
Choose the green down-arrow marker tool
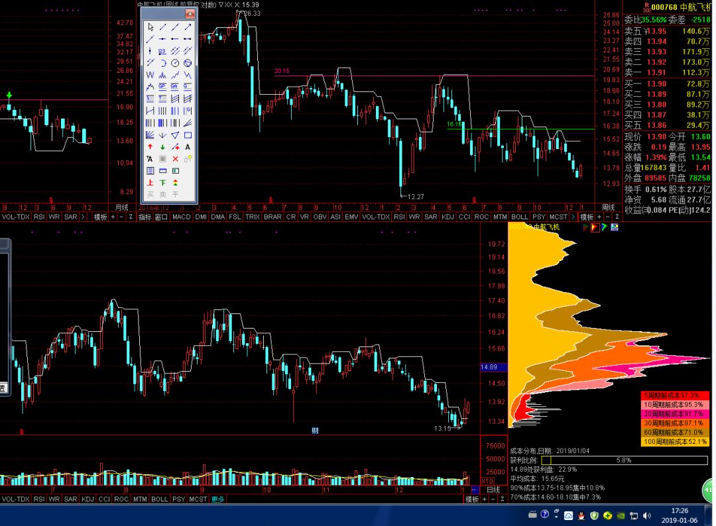click(x=163, y=146)
